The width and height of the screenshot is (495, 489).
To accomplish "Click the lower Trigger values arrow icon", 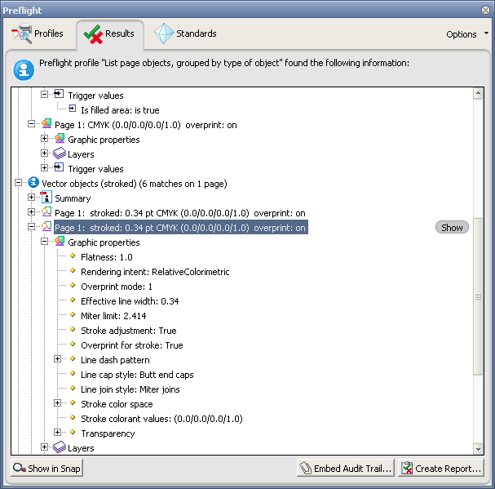I will pyautogui.click(x=59, y=167).
